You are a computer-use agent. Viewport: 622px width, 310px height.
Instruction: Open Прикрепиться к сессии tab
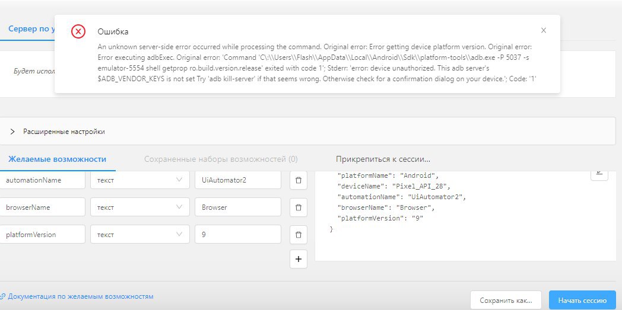[x=383, y=159]
